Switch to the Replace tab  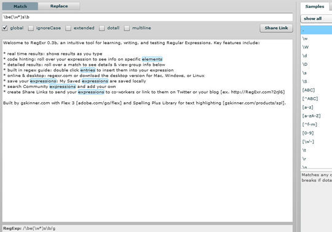[x=59, y=6]
